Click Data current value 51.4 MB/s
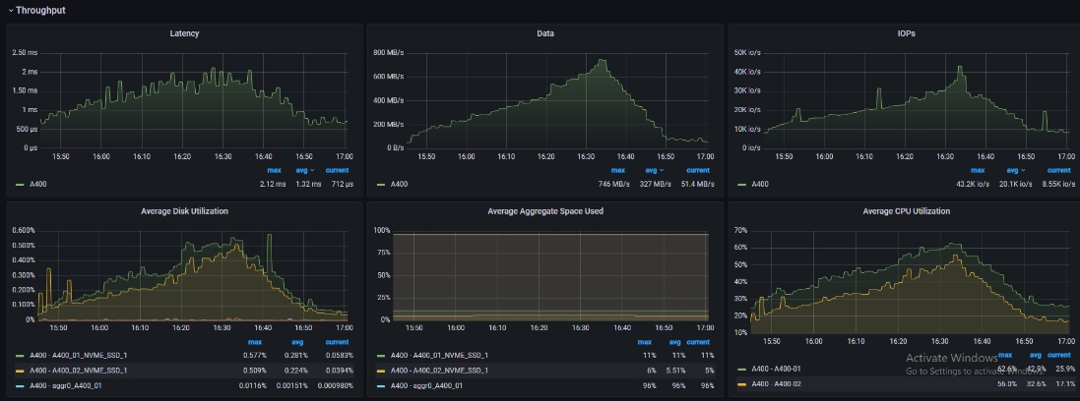 click(699, 185)
